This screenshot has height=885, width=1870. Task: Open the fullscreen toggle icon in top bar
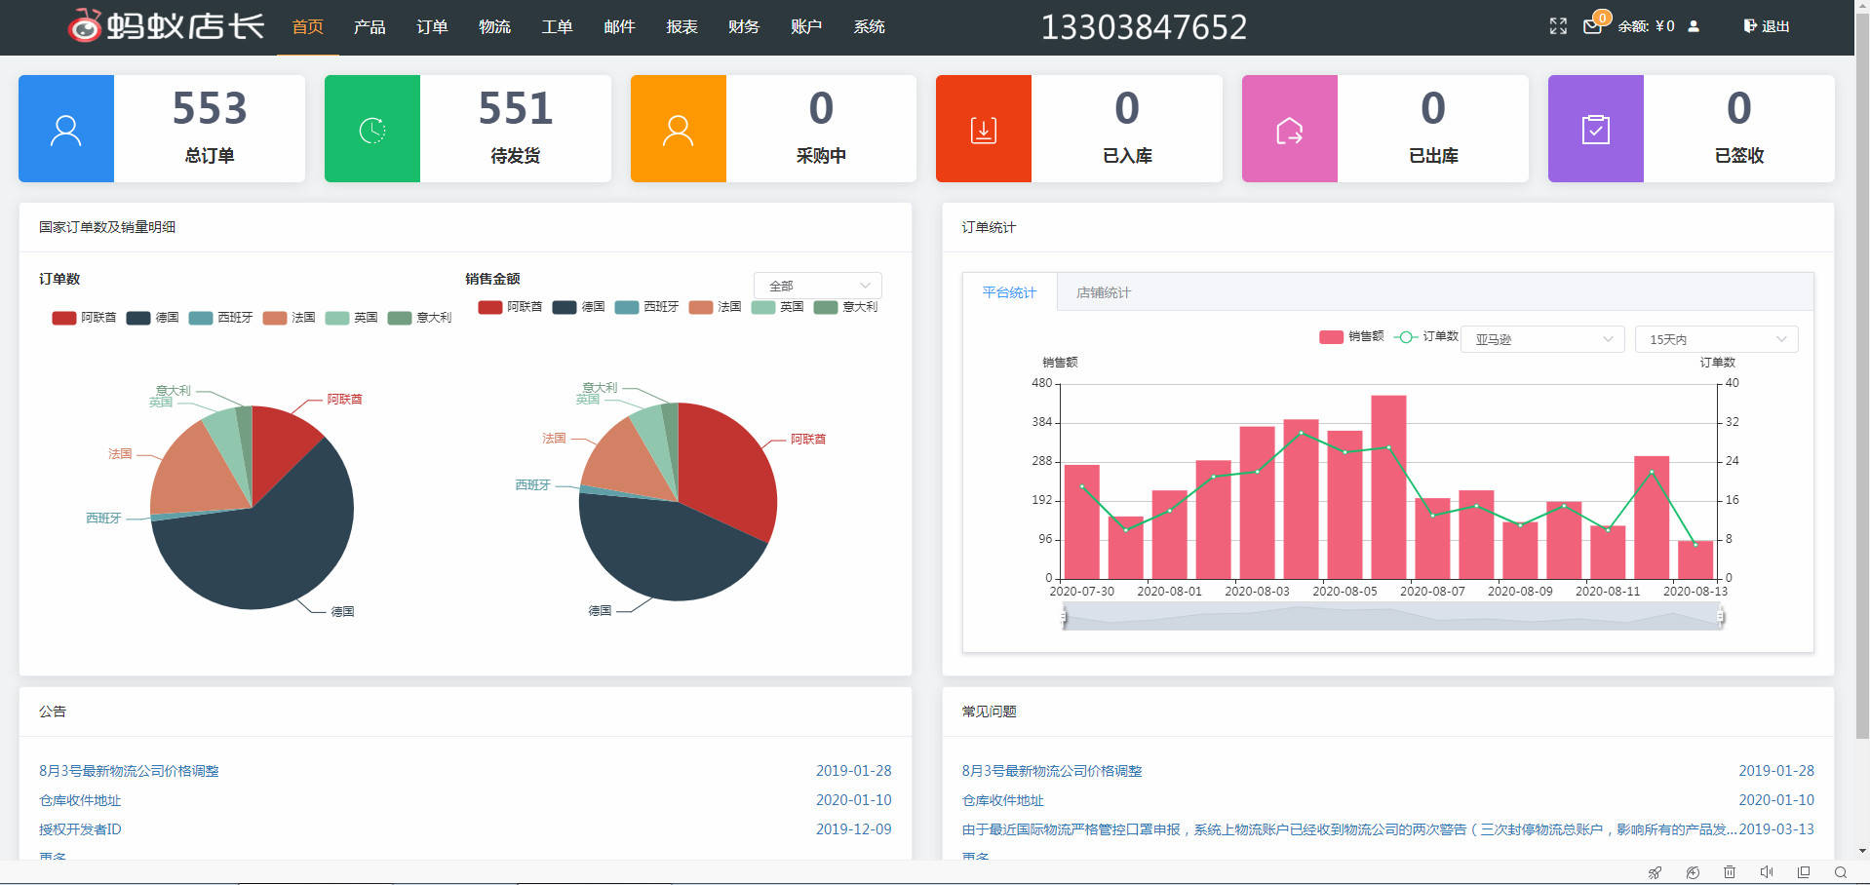click(x=1558, y=26)
